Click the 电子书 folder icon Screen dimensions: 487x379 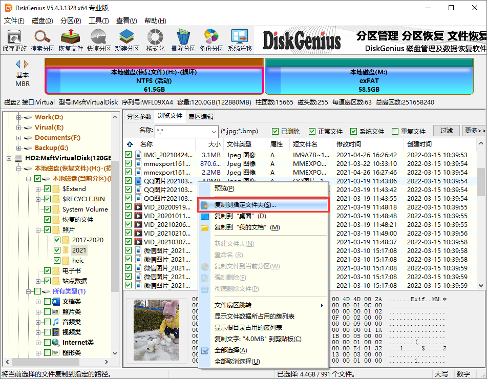coord(56,270)
